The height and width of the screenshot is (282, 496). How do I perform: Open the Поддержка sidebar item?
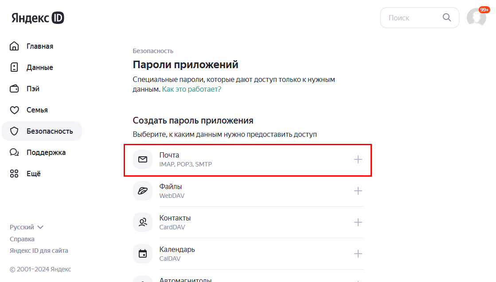pyautogui.click(x=46, y=152)
